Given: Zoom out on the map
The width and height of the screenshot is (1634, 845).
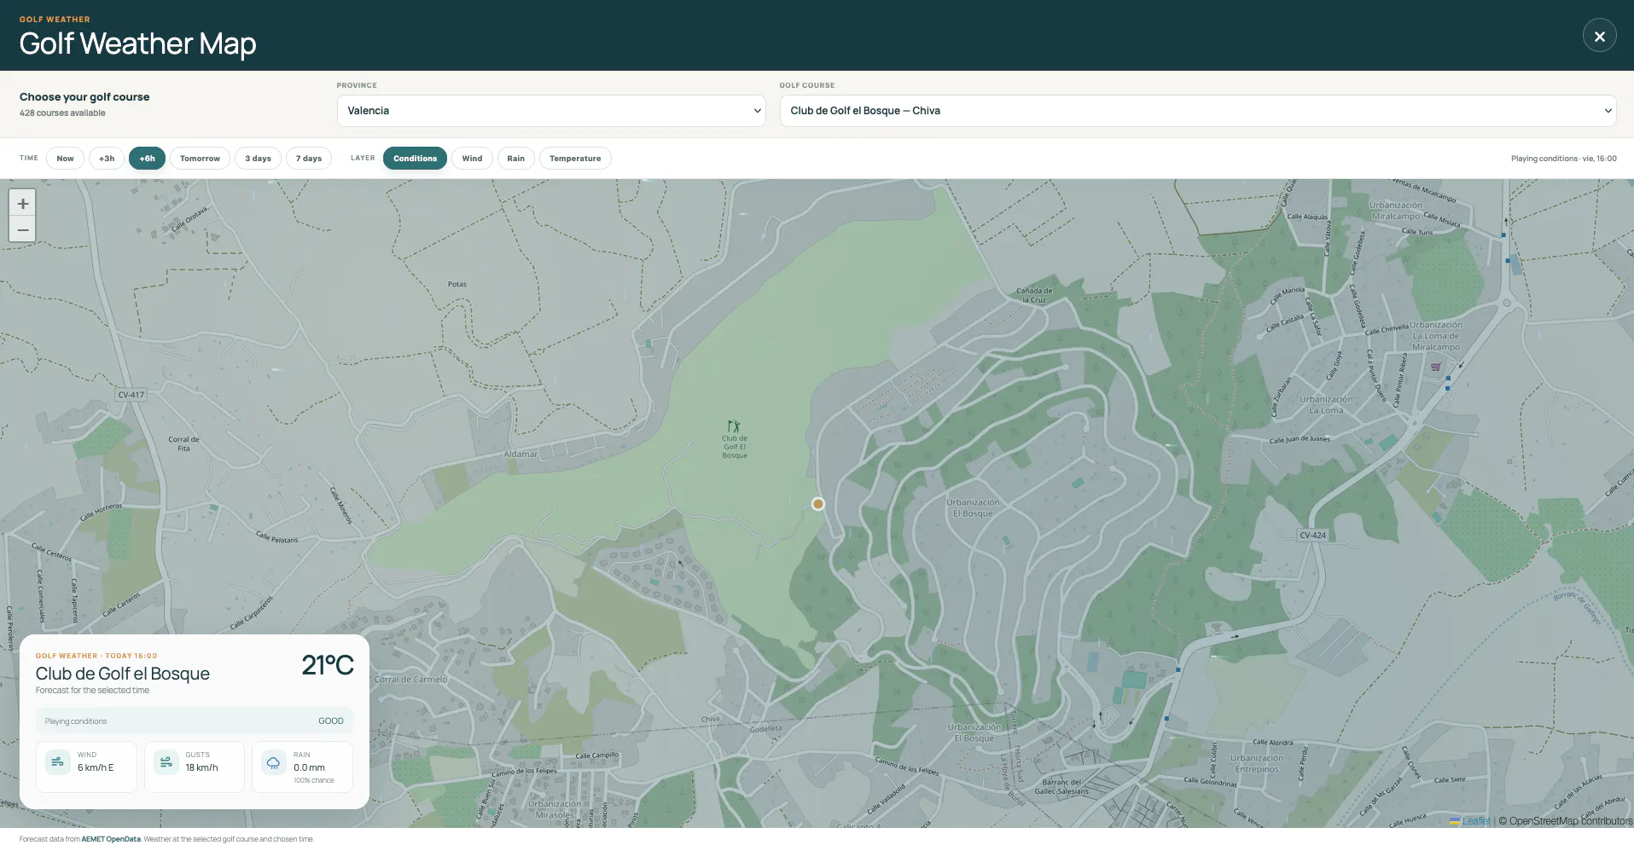Looking at the screenshot, I should coord(23,229).
